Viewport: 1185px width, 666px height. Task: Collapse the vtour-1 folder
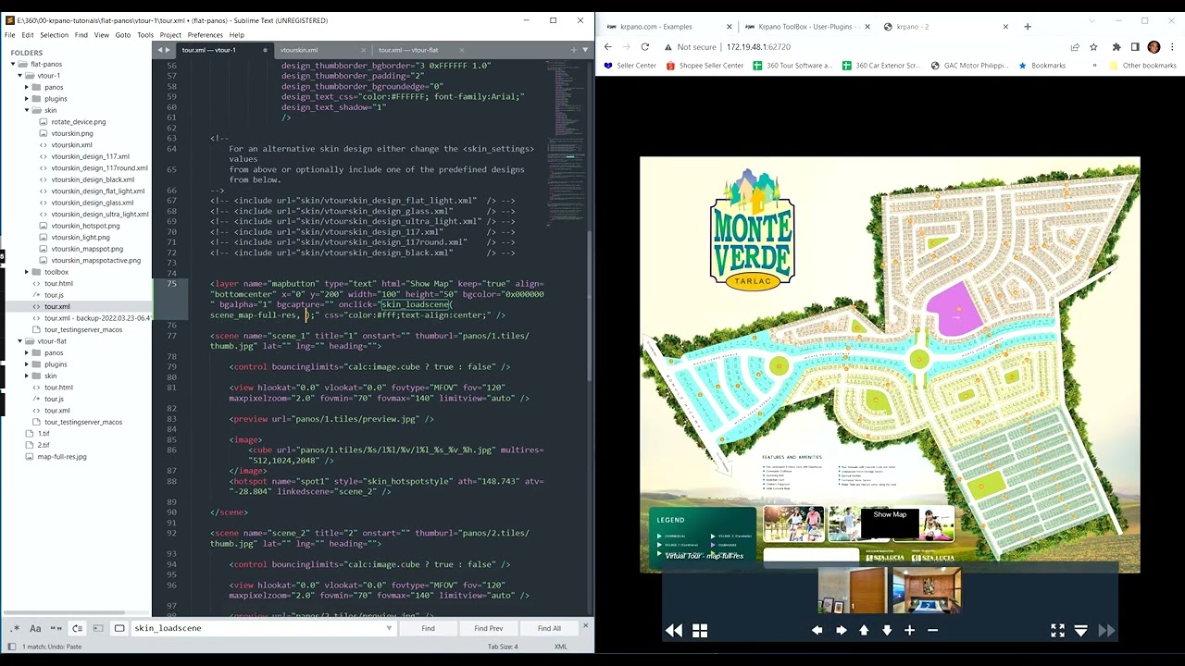point(19,76)
